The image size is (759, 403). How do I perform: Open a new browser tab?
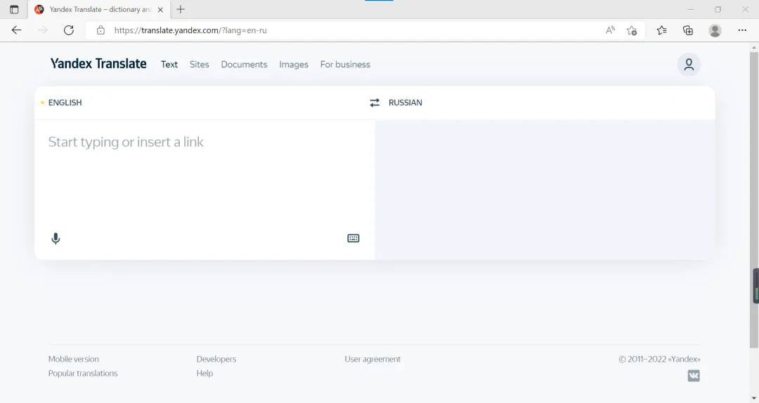(x=181, y=9)
